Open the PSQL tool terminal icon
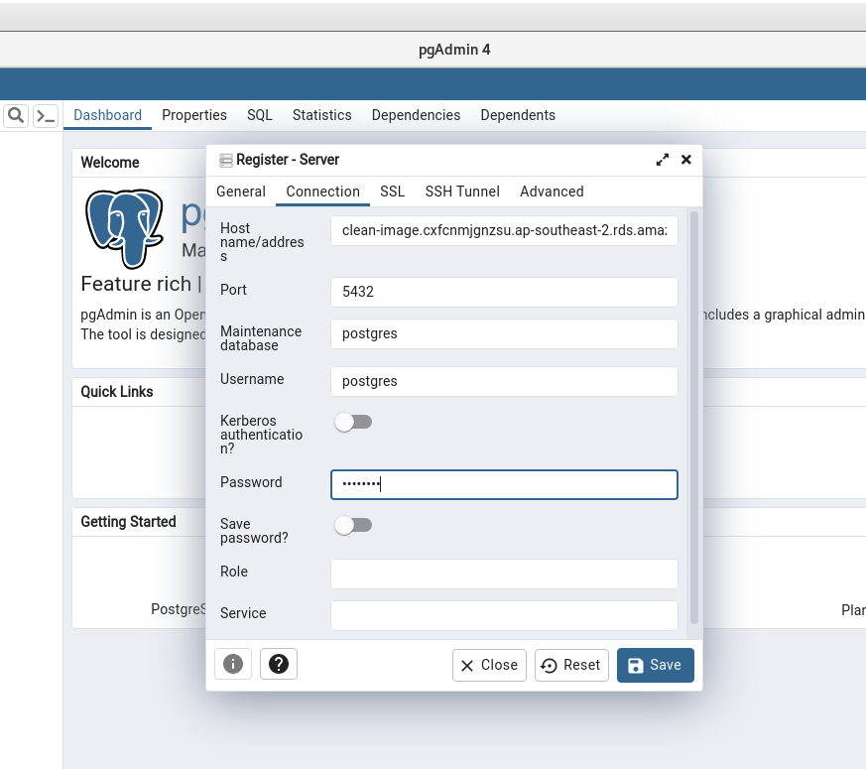866x769 pixels. pyautogui.click(x=46, y=116)
